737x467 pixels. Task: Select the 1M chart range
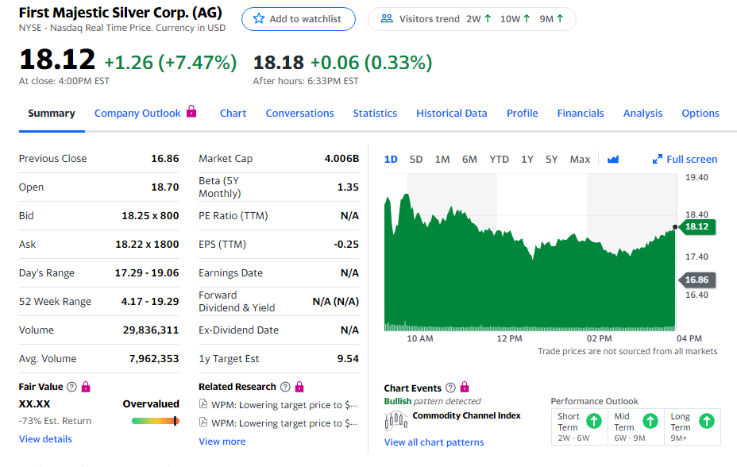click(x=442, y=160)
